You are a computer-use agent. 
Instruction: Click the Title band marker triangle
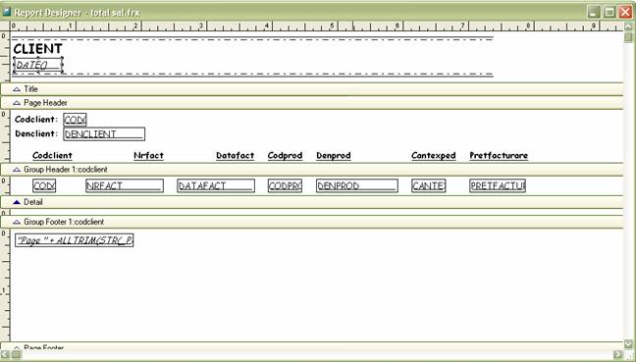click(17, 89)
